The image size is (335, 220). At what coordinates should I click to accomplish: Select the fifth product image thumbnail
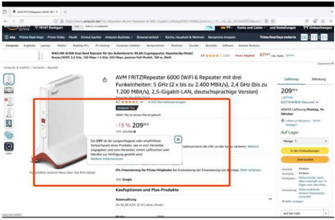(x=9, y=124)
